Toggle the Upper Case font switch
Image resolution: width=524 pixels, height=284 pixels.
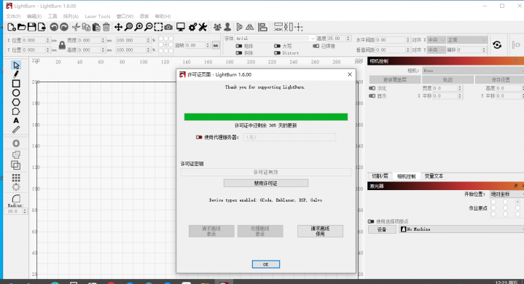[x=277, y=46]
